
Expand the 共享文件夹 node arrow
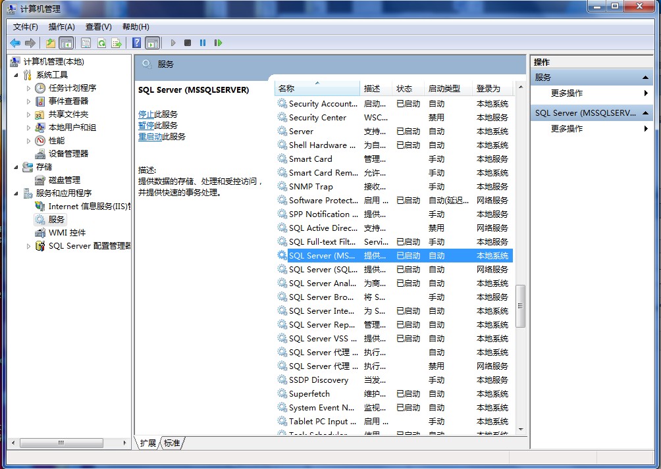tap(29, 114)
